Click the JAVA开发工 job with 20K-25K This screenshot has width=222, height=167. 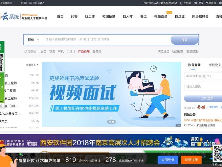click(x=19, y=113)
